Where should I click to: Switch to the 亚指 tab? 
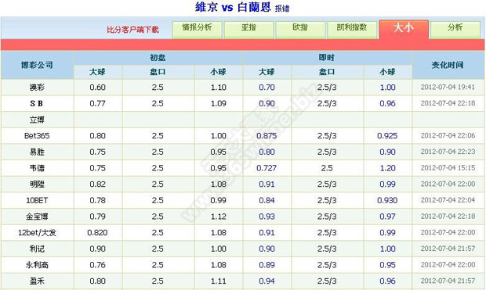[248, 30]
